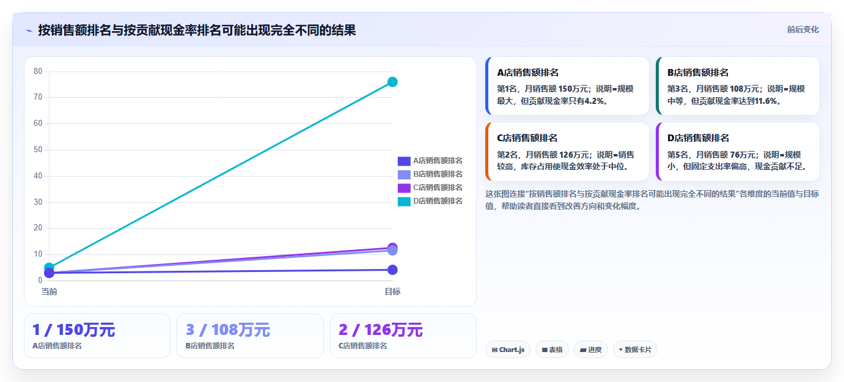The width and height of the screenshot is (844, 382).
Task: Toggle D店销售额排名 legend swatch
Action: pos(404,201)
